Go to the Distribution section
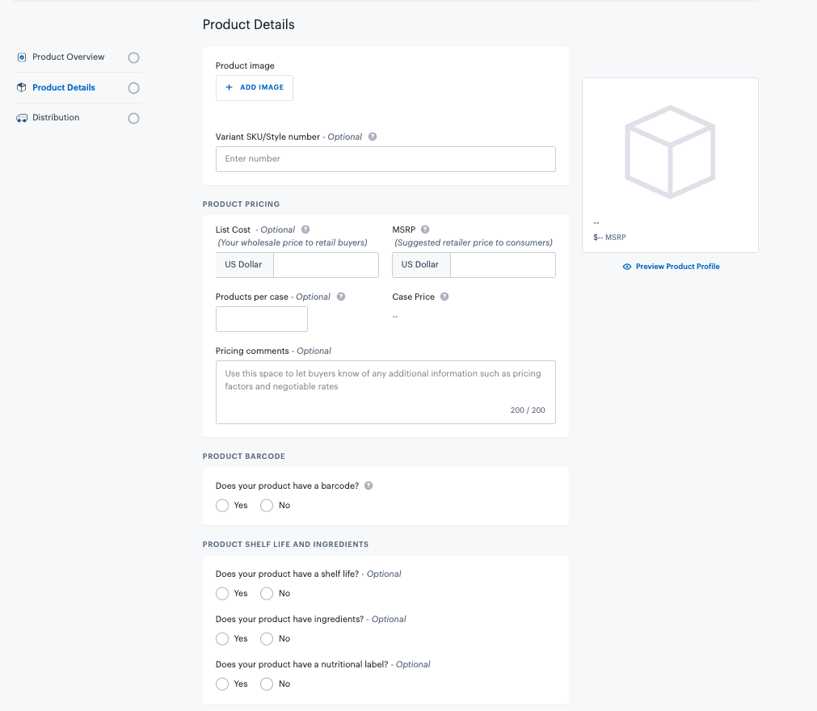 click(56, 118)
